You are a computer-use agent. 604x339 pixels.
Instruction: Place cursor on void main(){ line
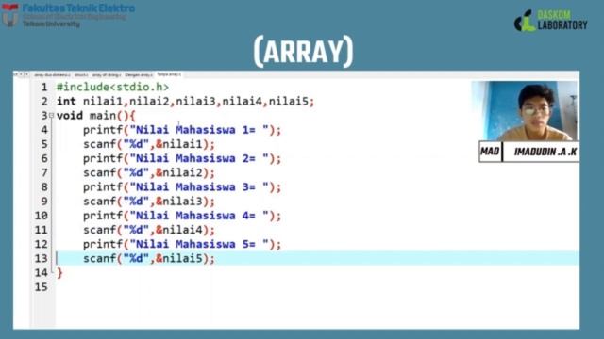coord(96,116)
